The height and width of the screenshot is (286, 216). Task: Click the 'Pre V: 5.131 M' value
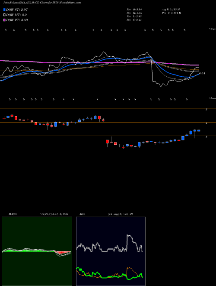pyautogui.click(x=171, y=13)
